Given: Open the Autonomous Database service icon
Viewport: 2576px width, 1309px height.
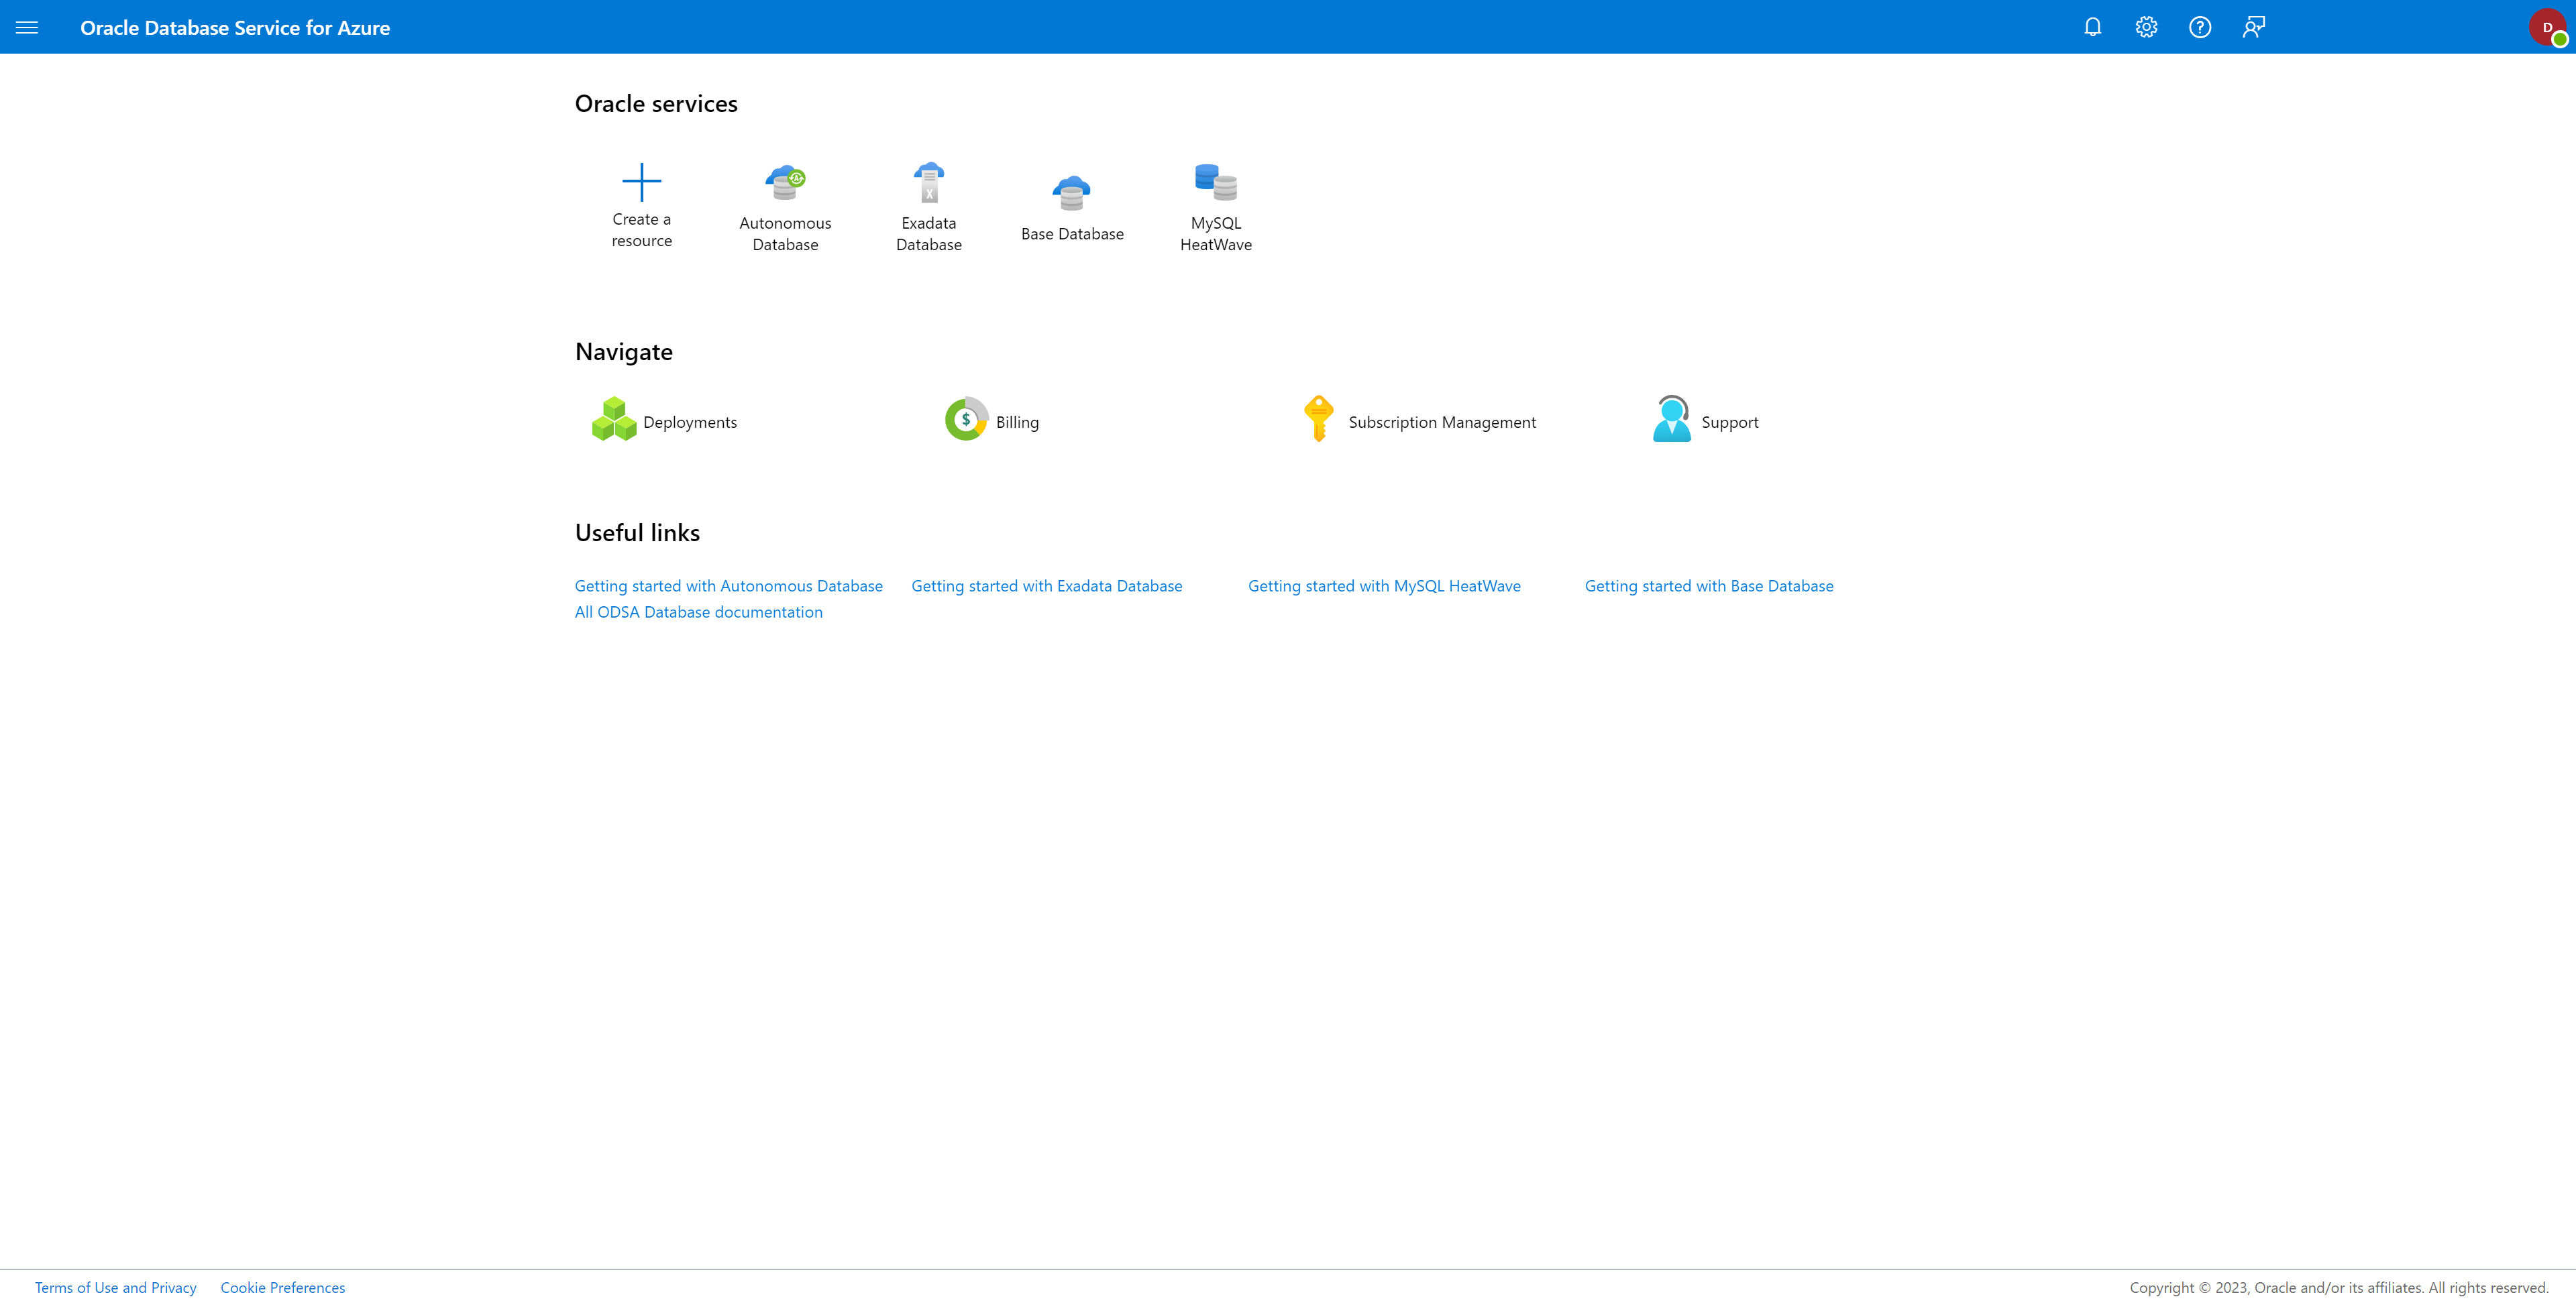Looking at the screenshot, I should click(x=785, y=182).
